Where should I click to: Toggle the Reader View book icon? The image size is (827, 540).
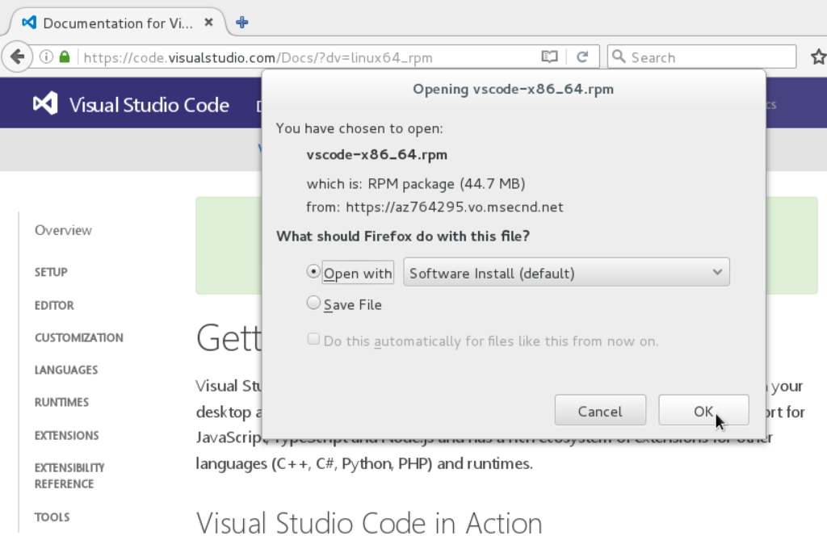(x=549, y=57)
